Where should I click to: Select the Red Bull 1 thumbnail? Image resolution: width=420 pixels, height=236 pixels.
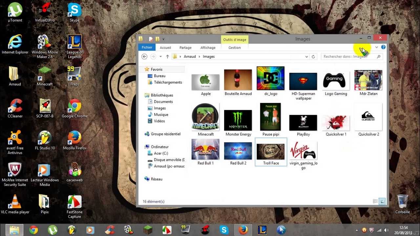[205, 152]
